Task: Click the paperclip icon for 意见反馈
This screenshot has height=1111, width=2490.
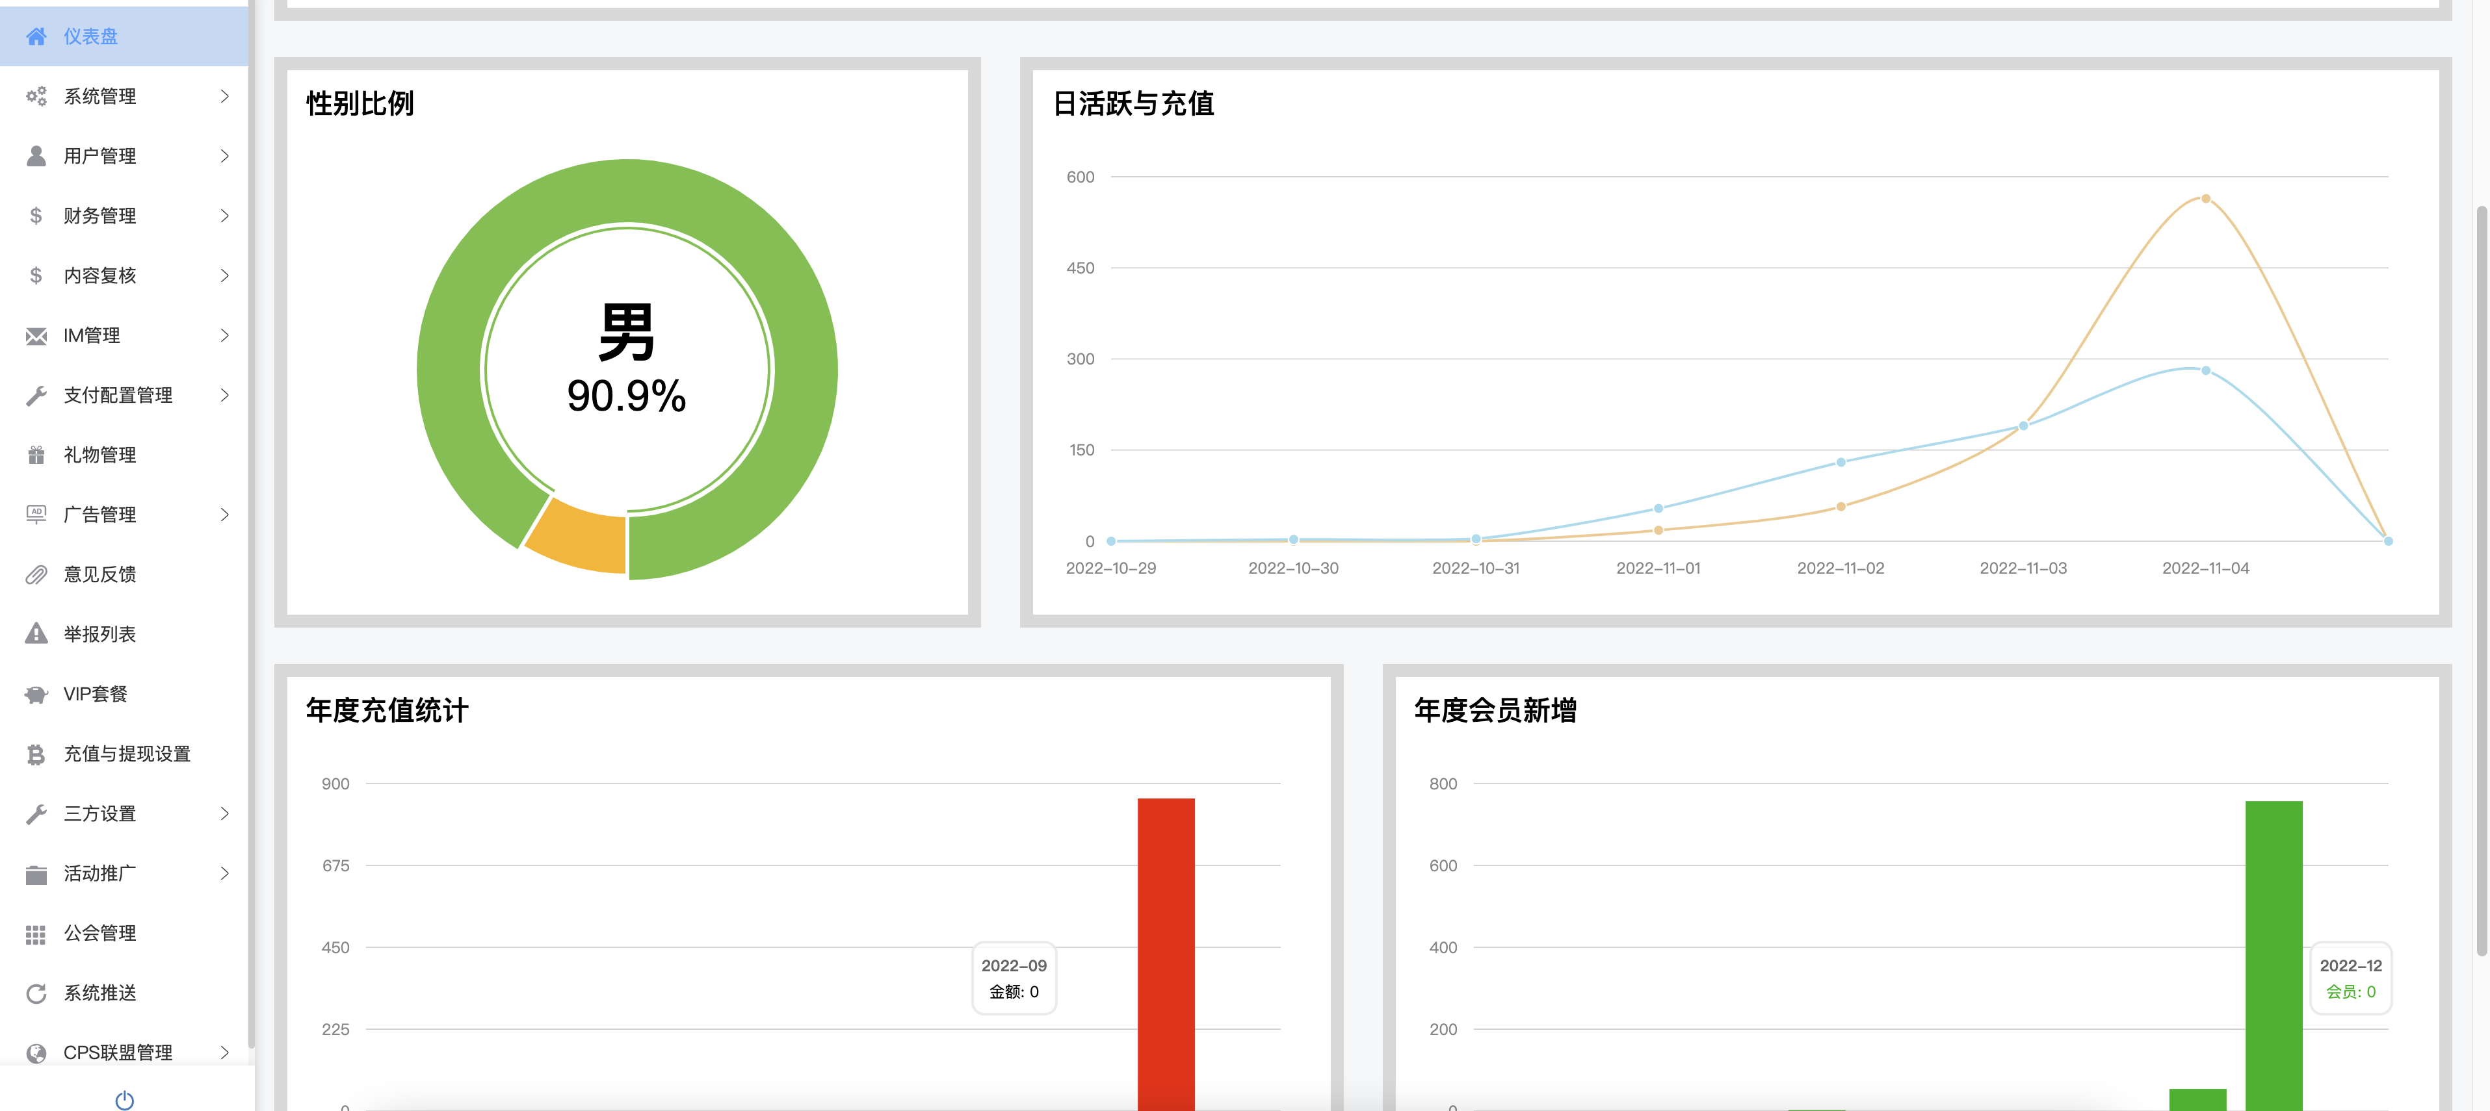Action: [36, 575]
